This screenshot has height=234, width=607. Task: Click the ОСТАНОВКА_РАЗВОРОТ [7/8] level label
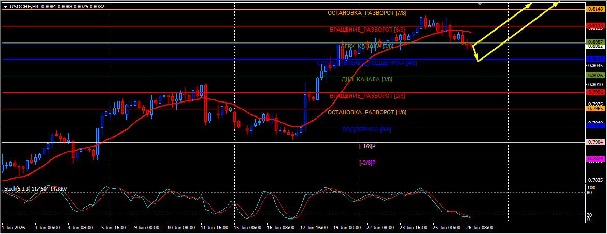(x=367, y=13)
